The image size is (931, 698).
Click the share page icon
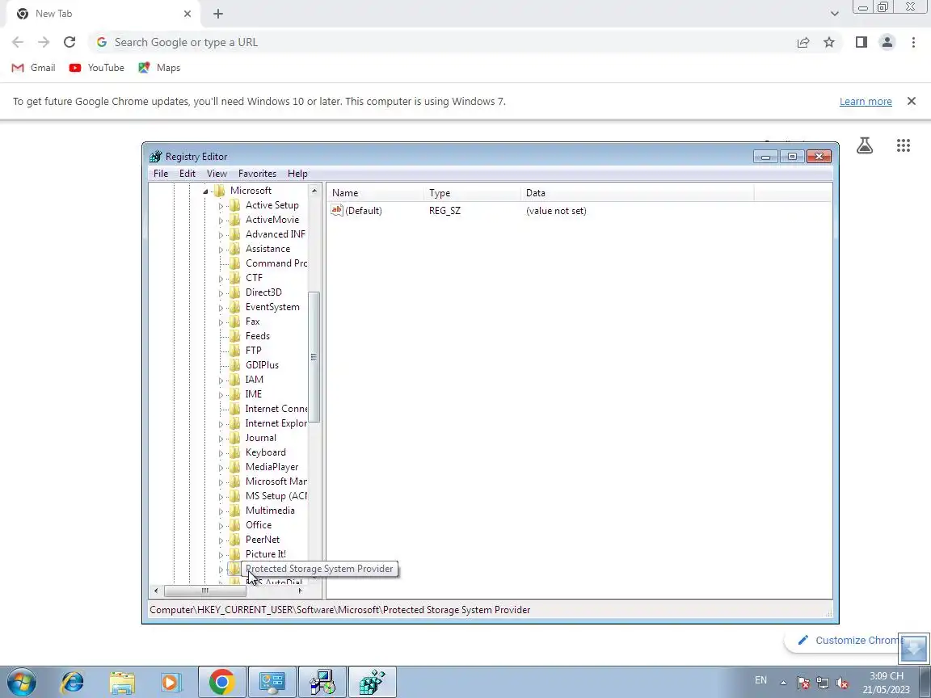point(803,42)
